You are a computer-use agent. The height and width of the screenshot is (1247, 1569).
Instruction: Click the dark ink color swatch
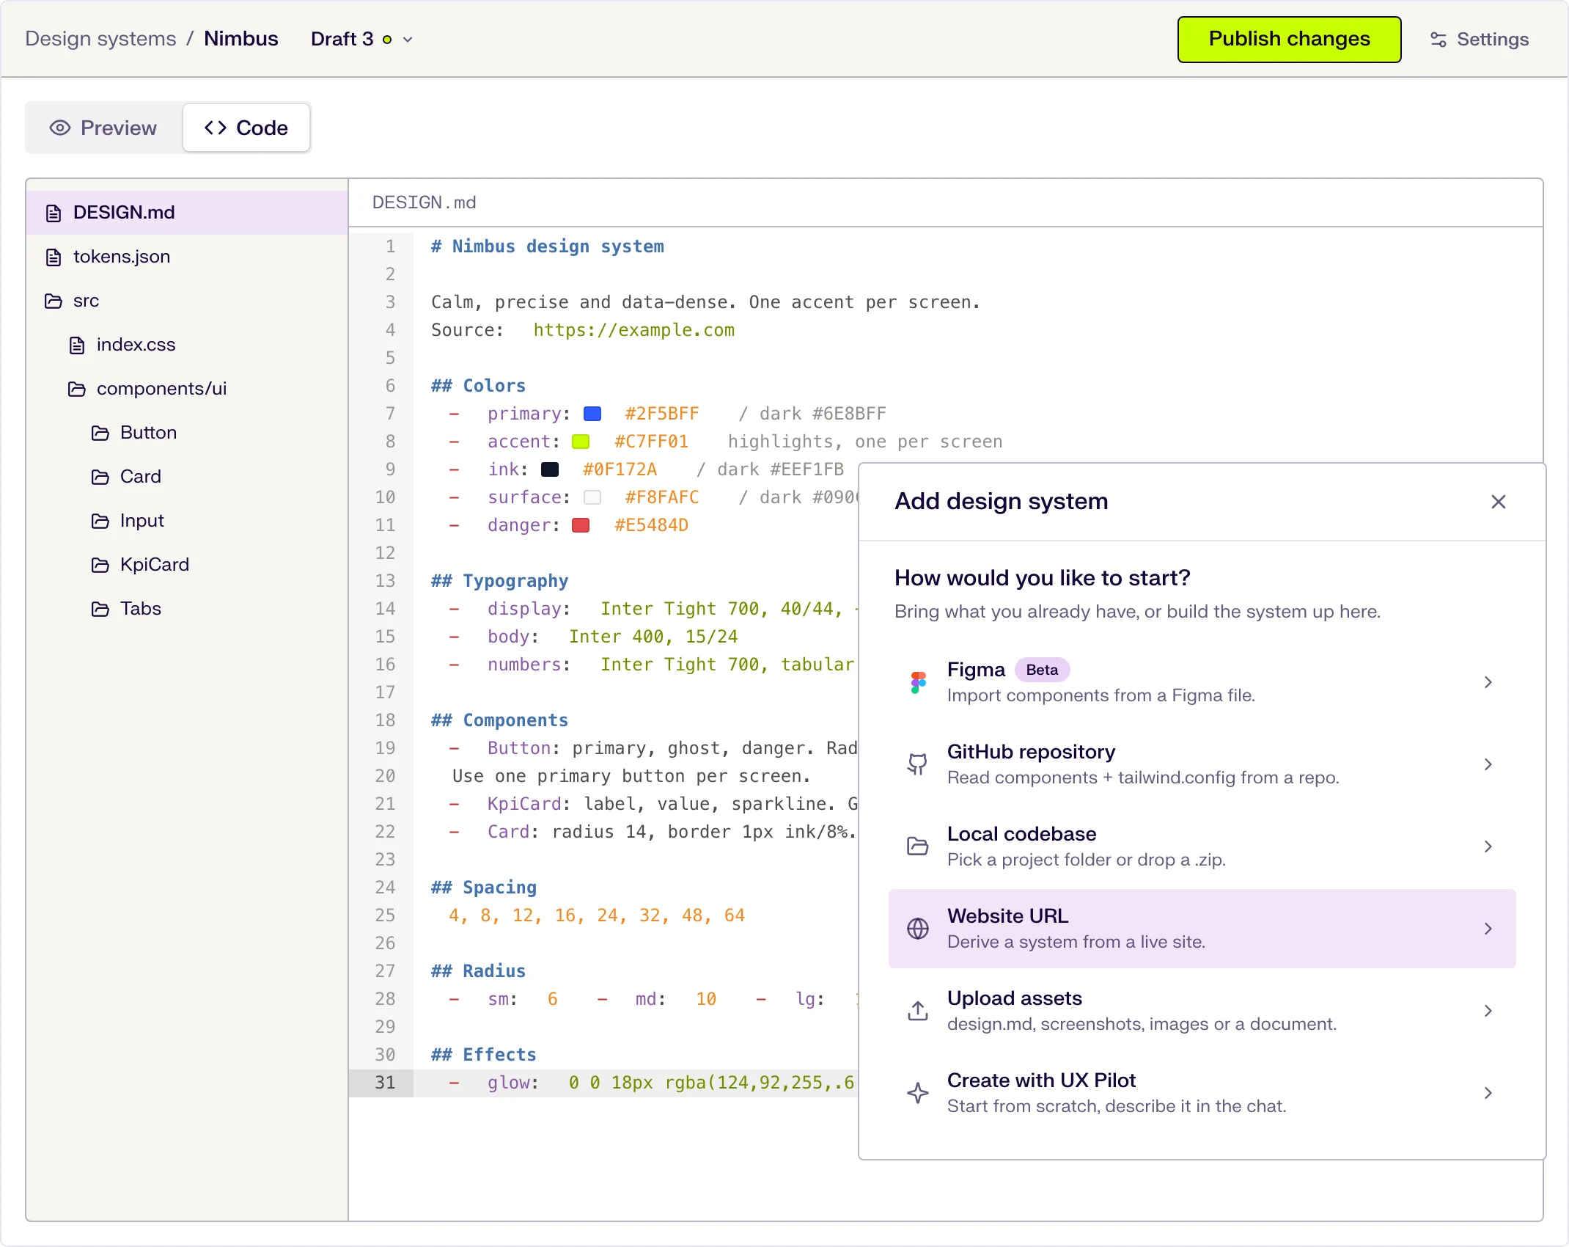(x=550, y=469)
